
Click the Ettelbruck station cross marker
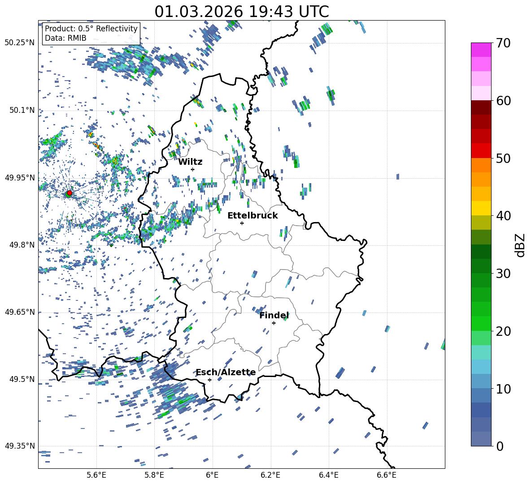(x=242, y=223)
